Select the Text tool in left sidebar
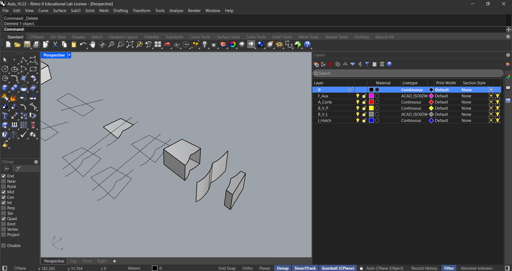The width and height of the screenshot is (512, 271). pyautogui.click(x=5, y=116)
